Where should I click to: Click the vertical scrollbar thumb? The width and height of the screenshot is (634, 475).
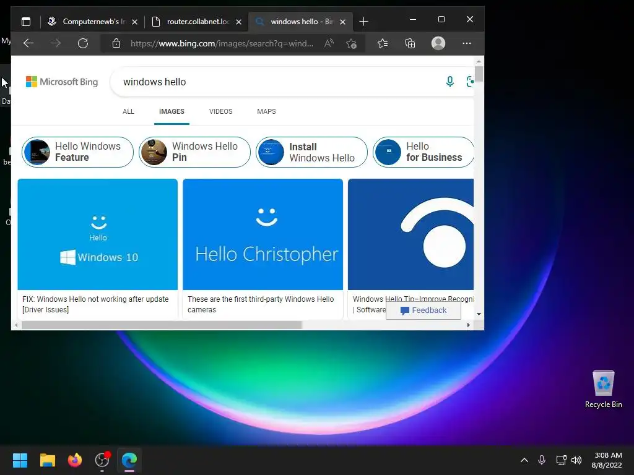click(479, 74)
